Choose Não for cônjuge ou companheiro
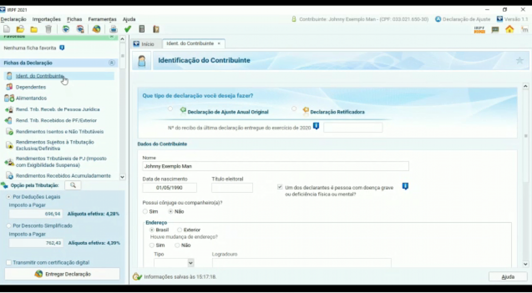 171,211
